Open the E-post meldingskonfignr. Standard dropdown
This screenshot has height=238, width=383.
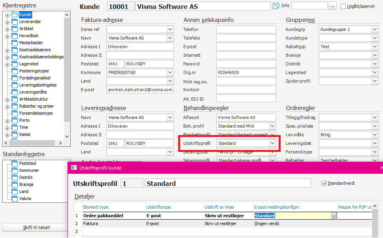click(x=334, y=216)
